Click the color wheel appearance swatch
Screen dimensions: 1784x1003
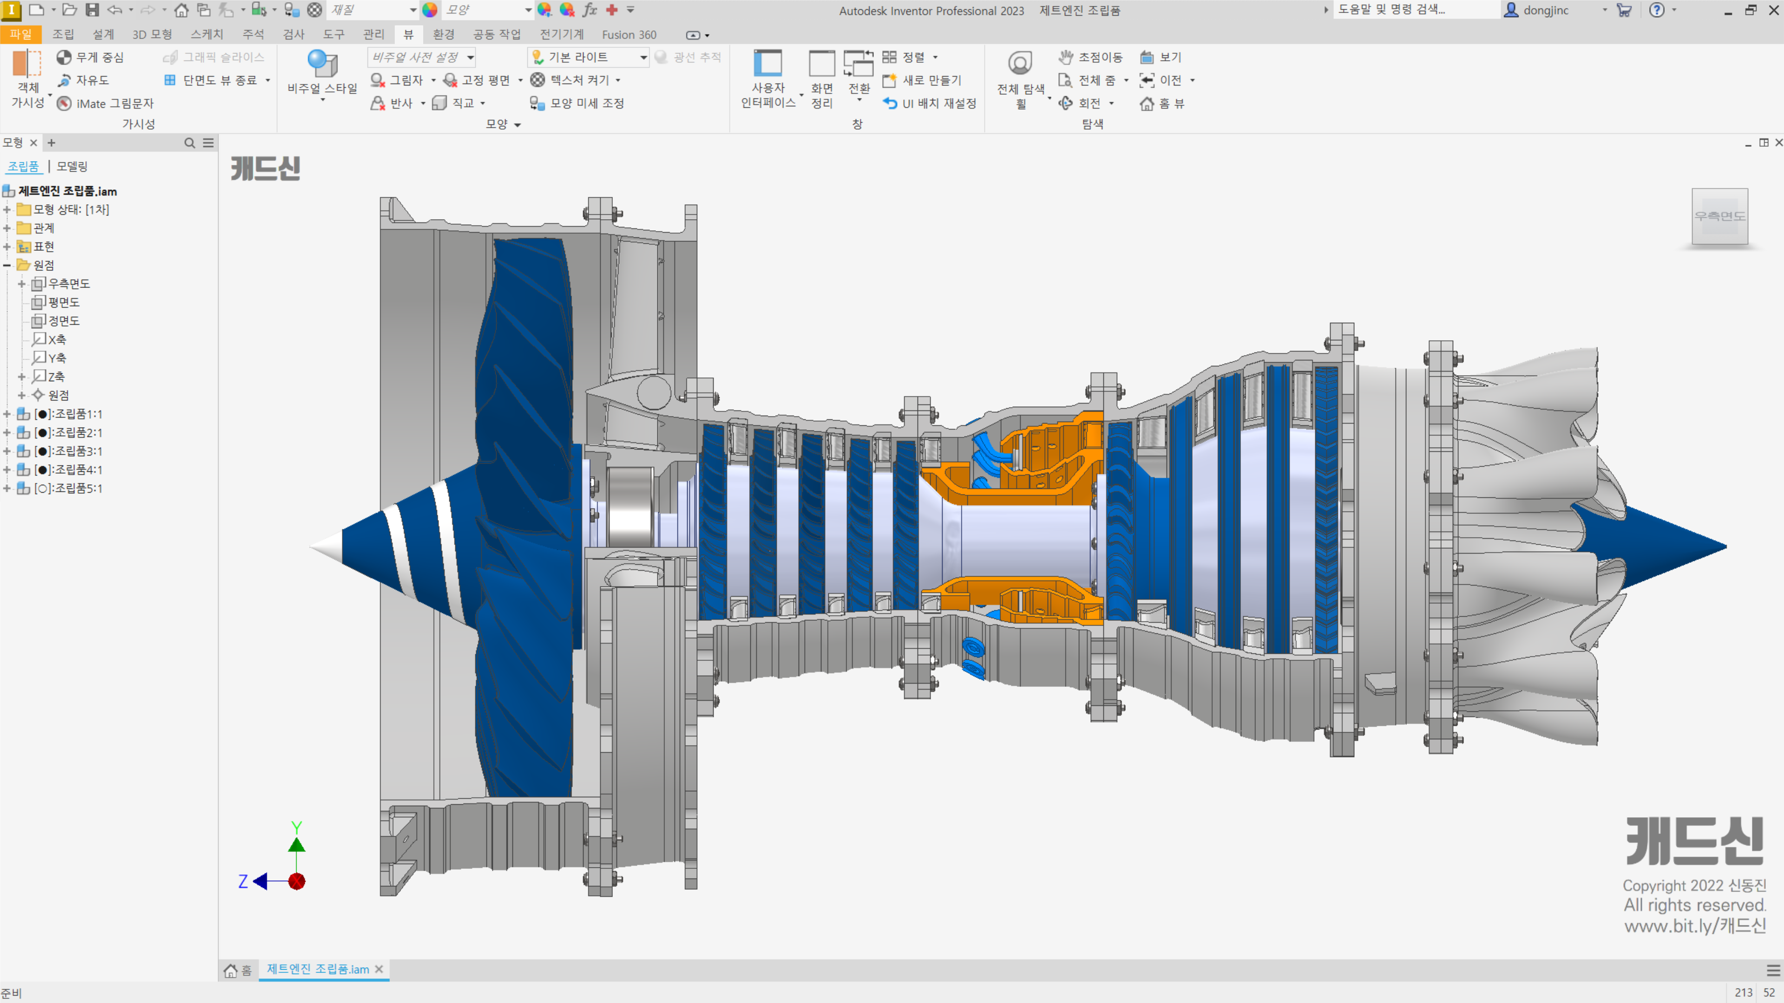coord(429,10)
